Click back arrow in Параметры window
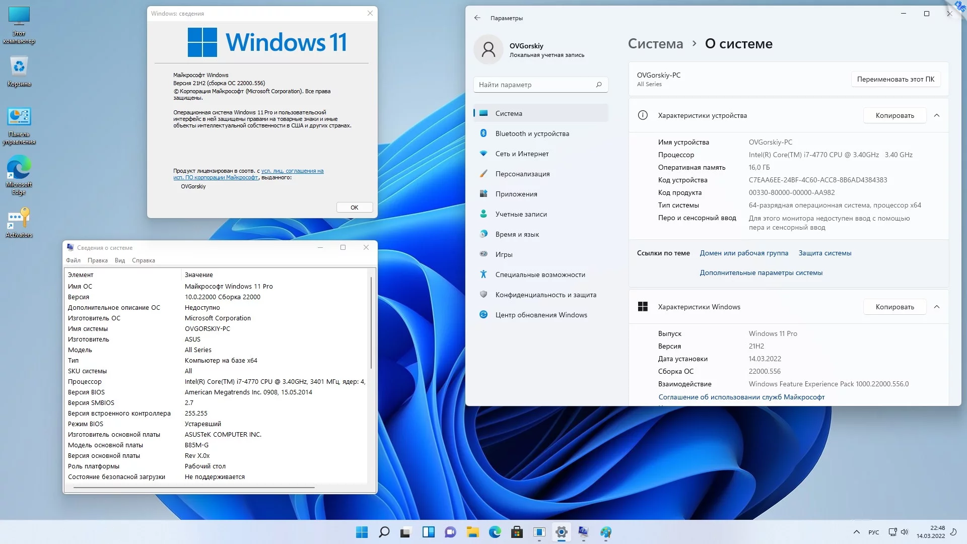The image size is (967, 544). pos(477,18)
